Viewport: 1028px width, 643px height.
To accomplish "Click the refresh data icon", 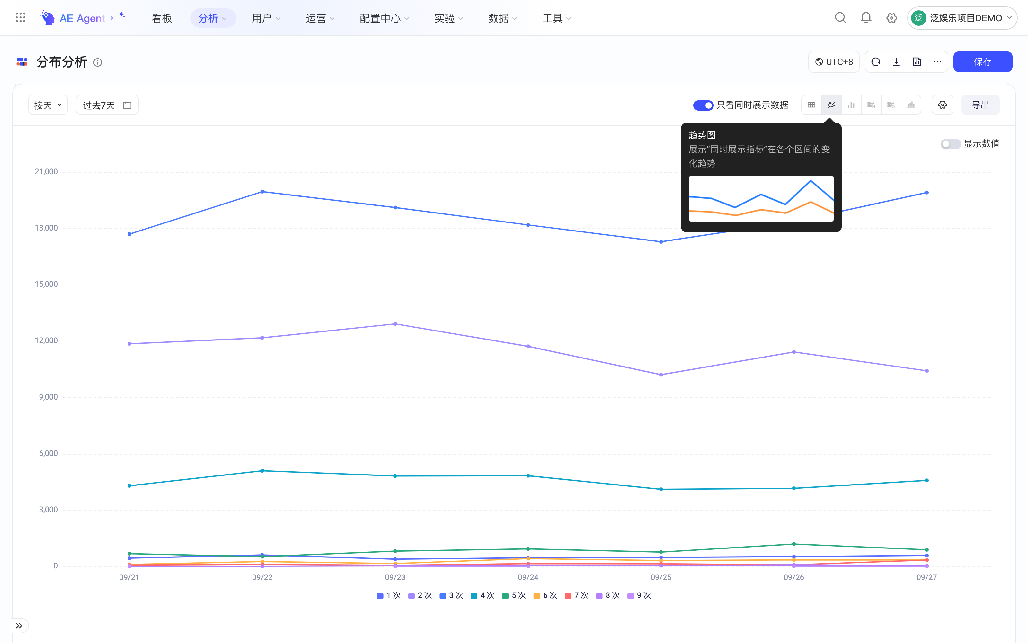I will point(875,62).
